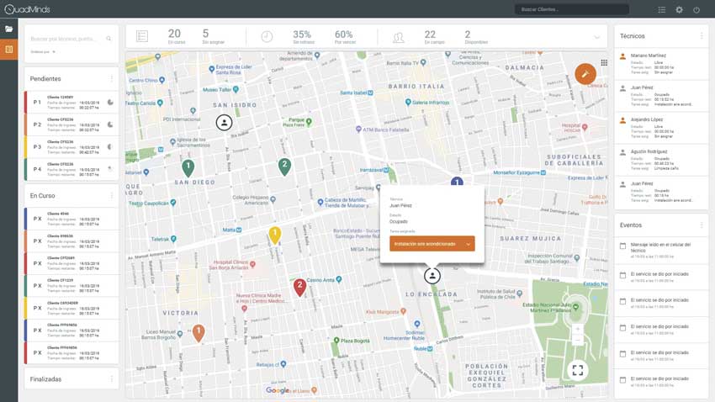The height and width of the screenshot is (402, 715).
Task: Select the yellow map marker numbered 1
Action: [274, 235]
